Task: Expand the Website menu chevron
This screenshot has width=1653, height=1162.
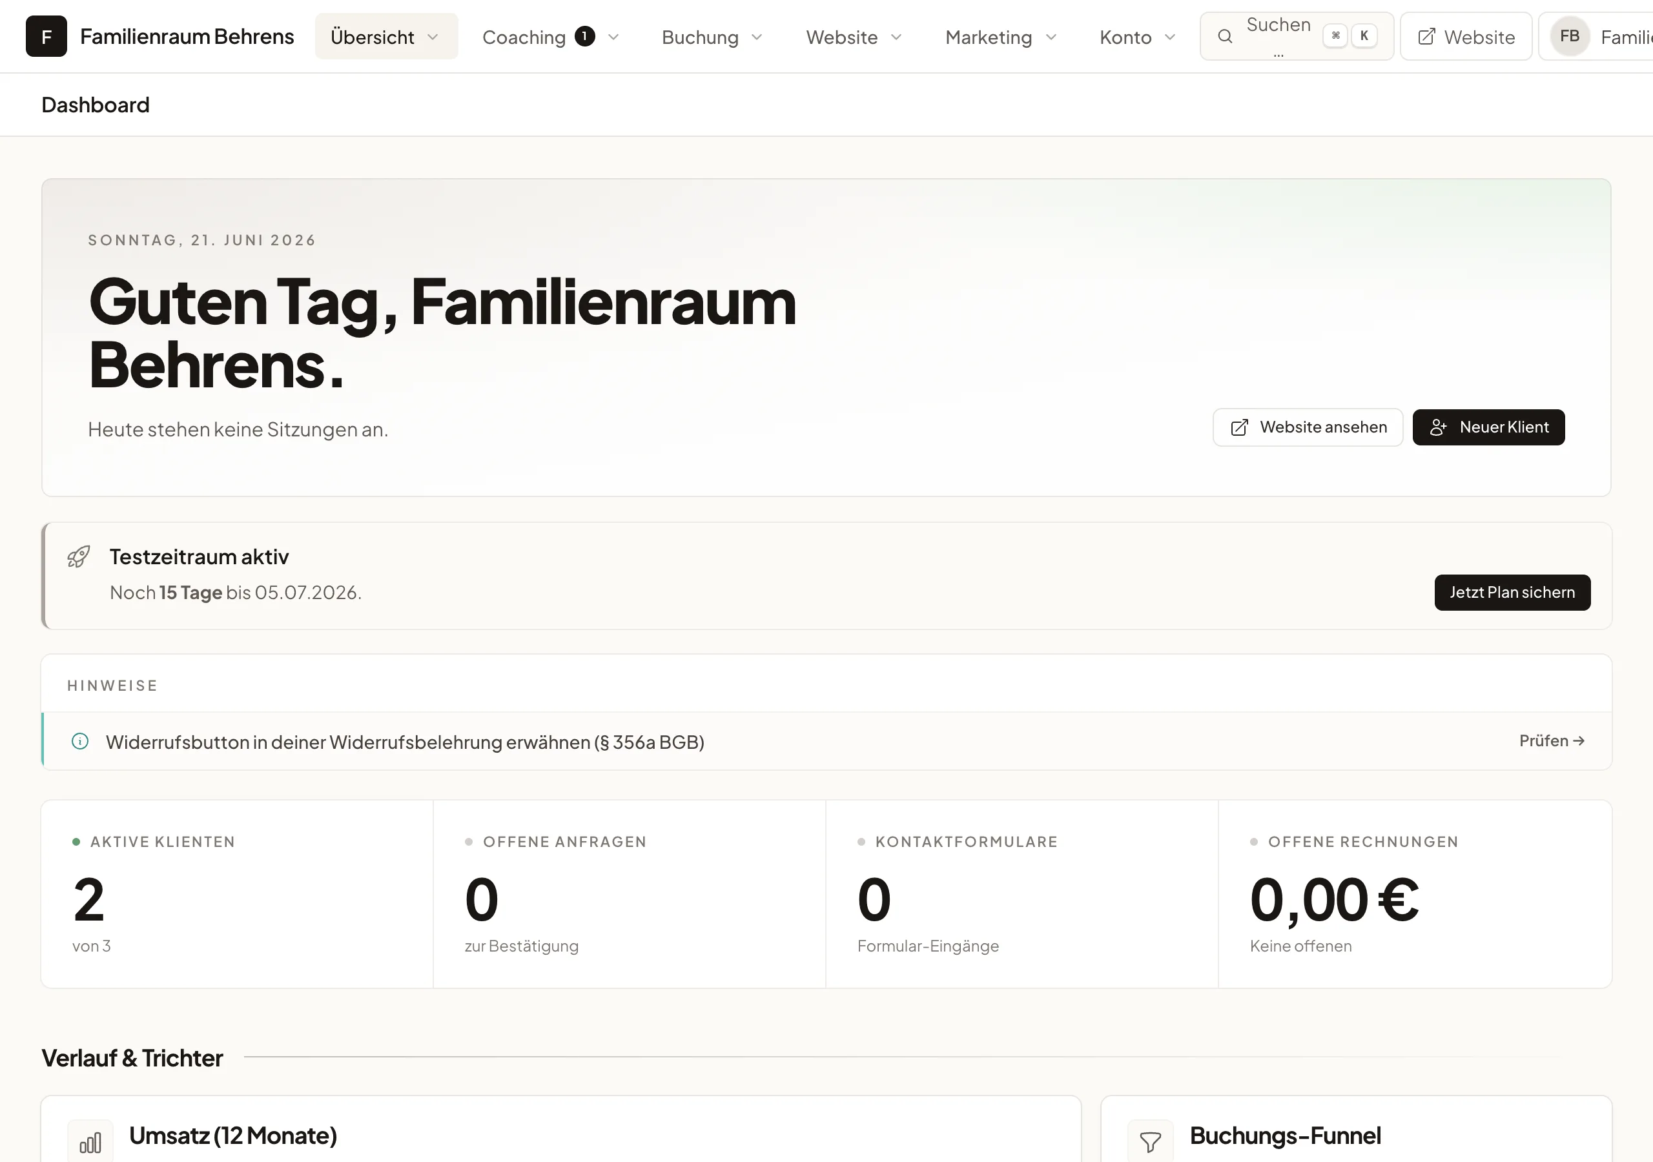Action: click(x=896, y=37)
